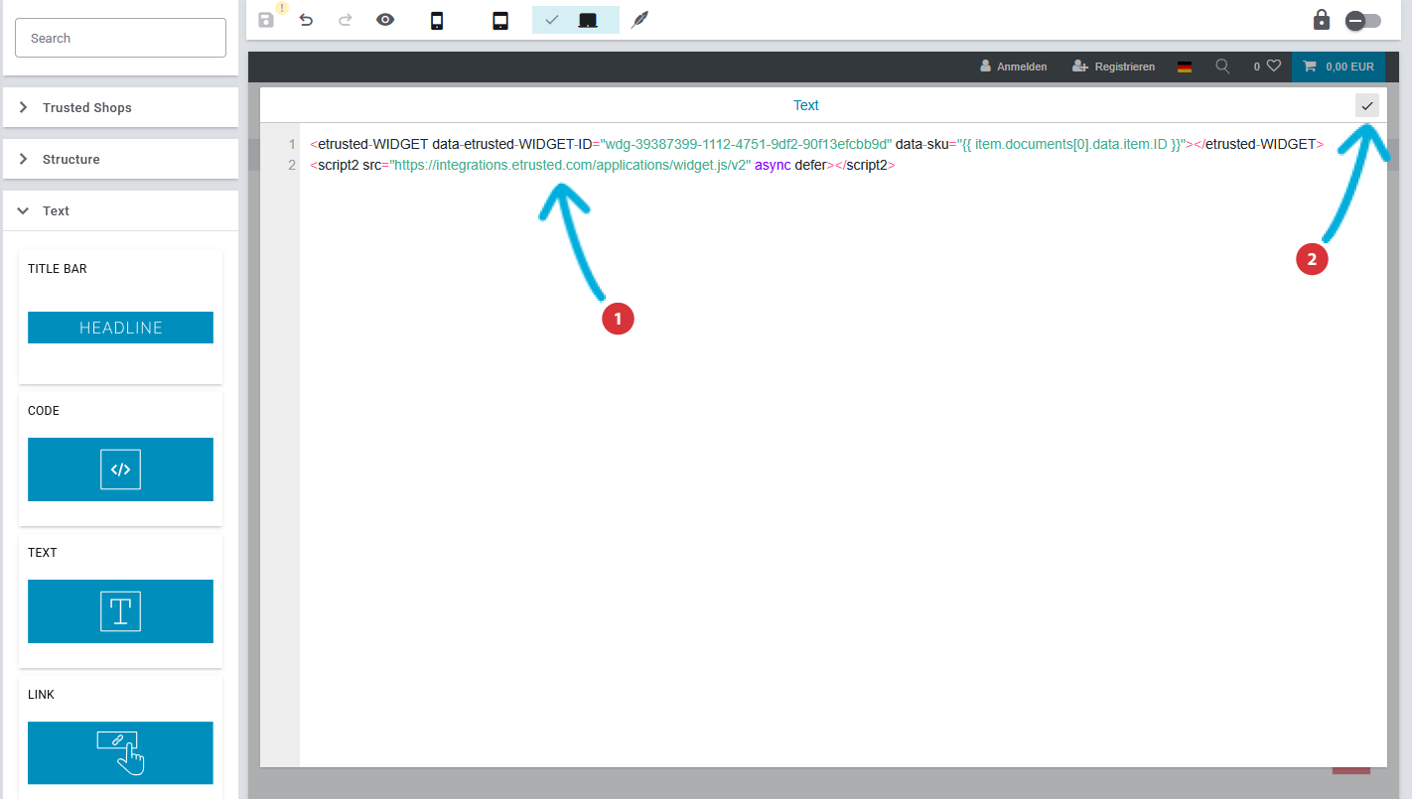1412x799 pixels.
Task: Click line number 2 in the gutter
Action: (x=292, y=165)
